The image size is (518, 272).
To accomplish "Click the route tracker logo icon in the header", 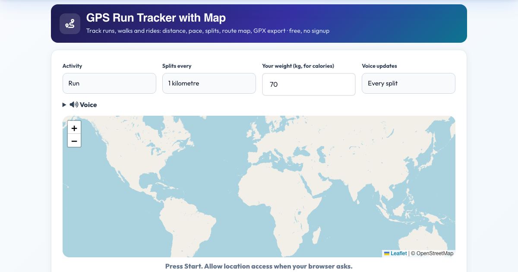I will click(x=70, y=24).
